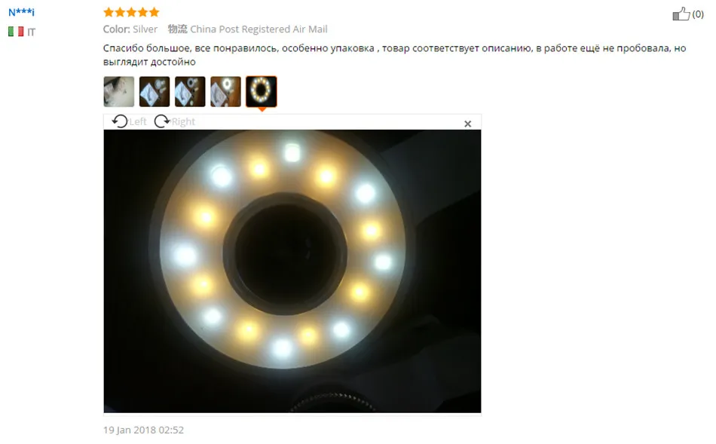
Task: Close the enlarged photo with the X
Action: tap(467, 124)
